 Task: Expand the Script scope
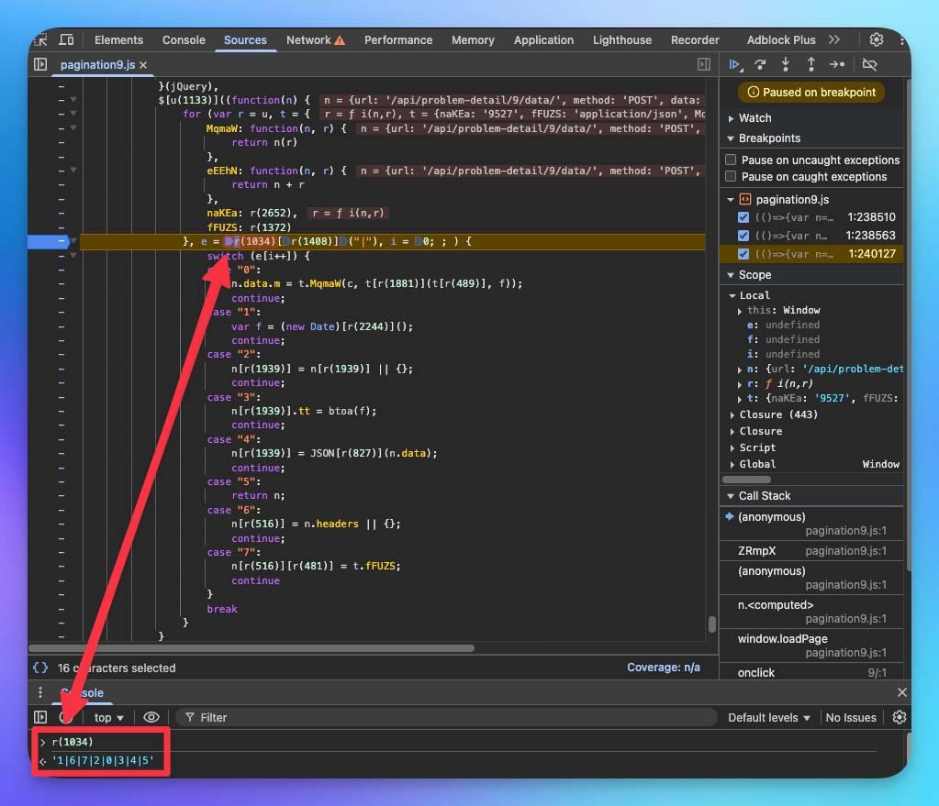point(732,447)
